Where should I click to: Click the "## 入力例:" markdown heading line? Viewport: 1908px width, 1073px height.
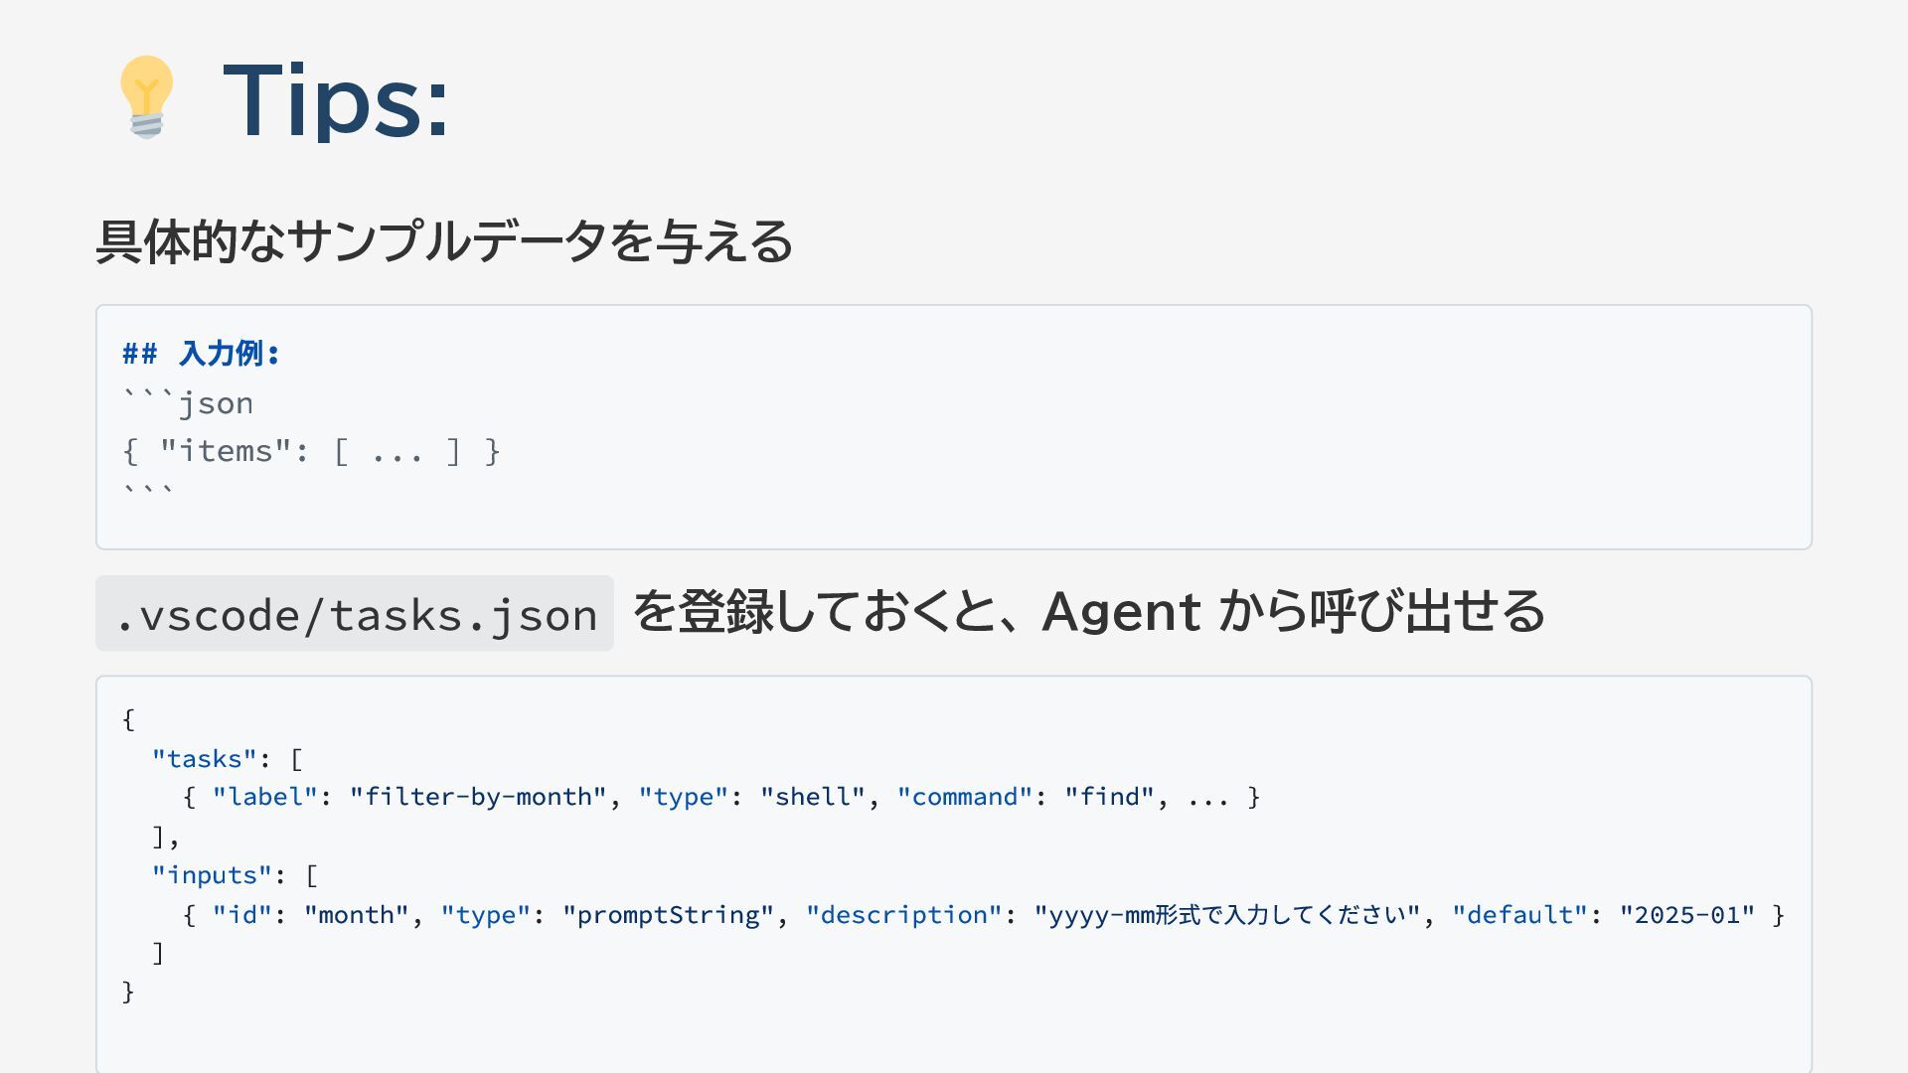click(202, 354)
